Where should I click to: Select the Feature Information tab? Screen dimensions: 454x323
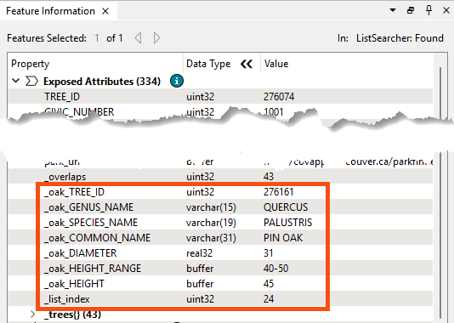click(x=50, y=11)
